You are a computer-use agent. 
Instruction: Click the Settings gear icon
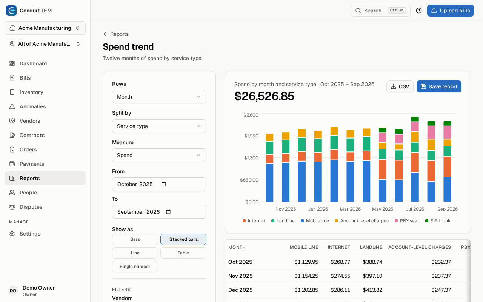[12, 234]
